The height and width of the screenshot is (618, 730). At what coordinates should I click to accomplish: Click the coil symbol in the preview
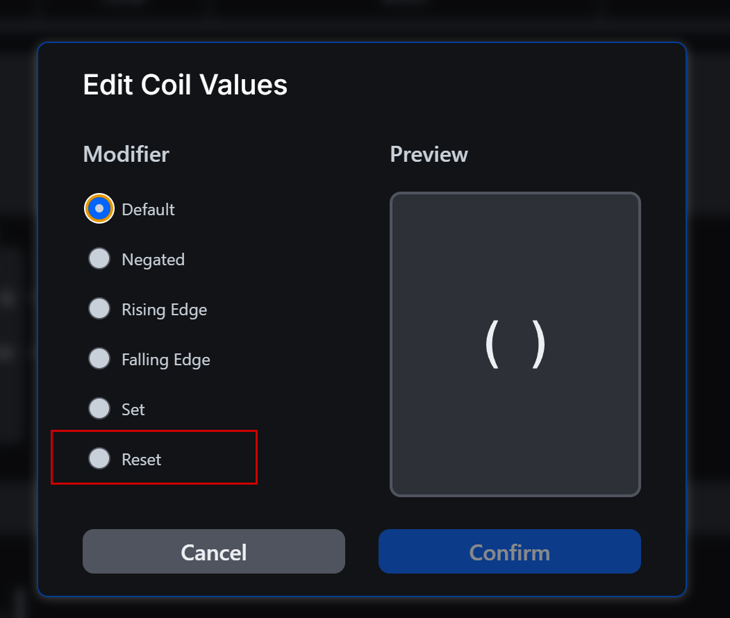515,344
